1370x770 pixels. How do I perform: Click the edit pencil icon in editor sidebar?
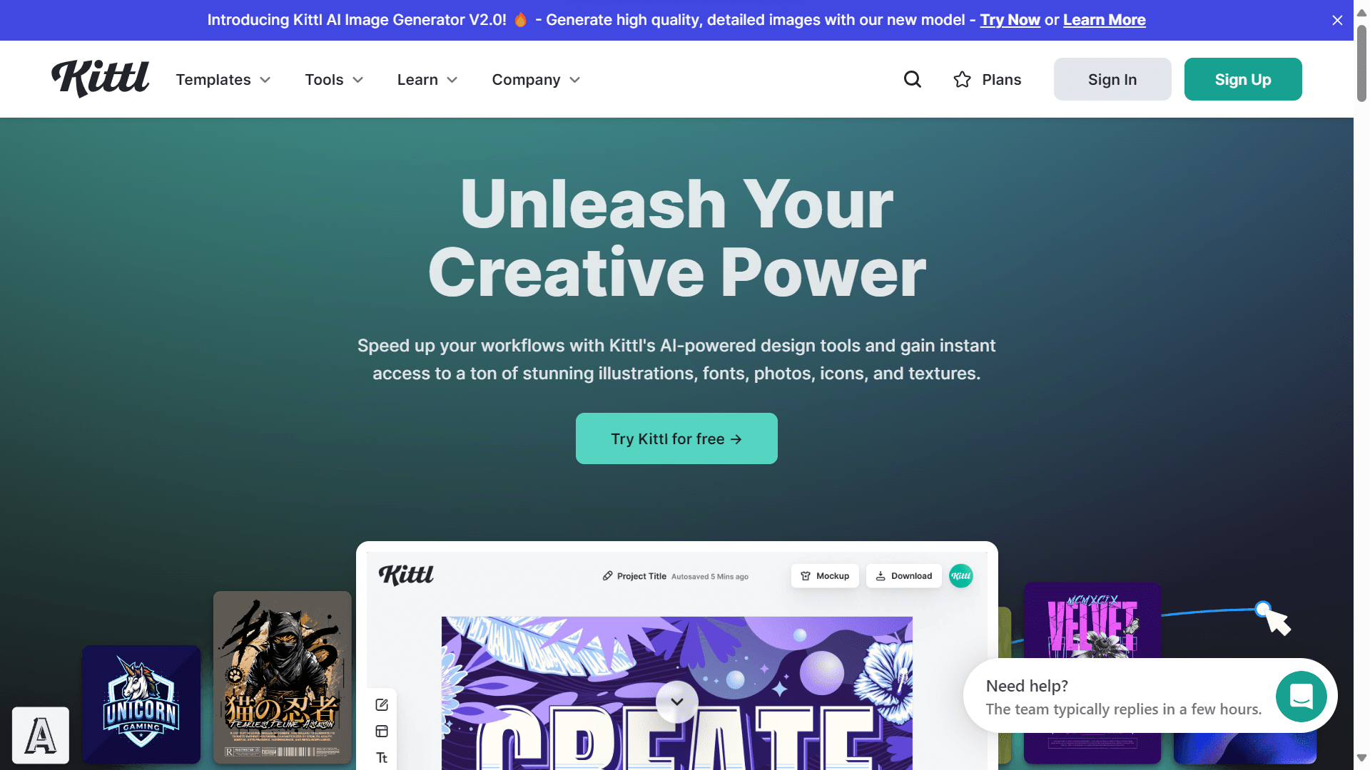point(382,704)
